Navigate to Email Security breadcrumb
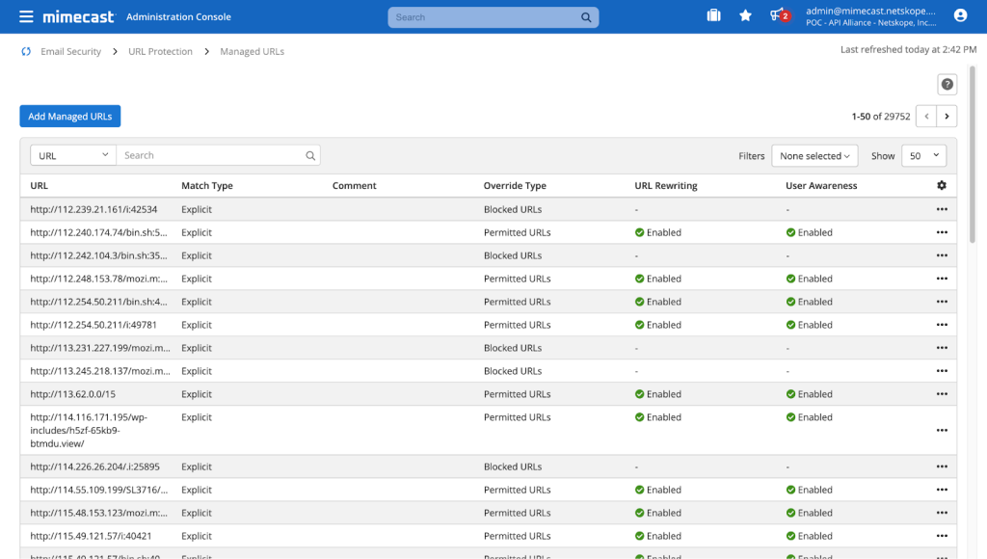This screenshot has width=987, height=559. pos(70,52)
